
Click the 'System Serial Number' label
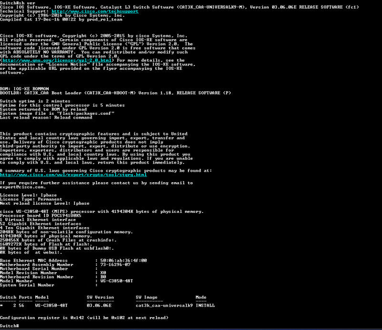pos(27,285)
